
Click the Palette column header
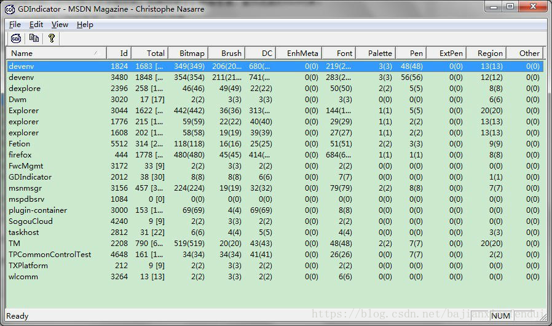tap(376, 54)
